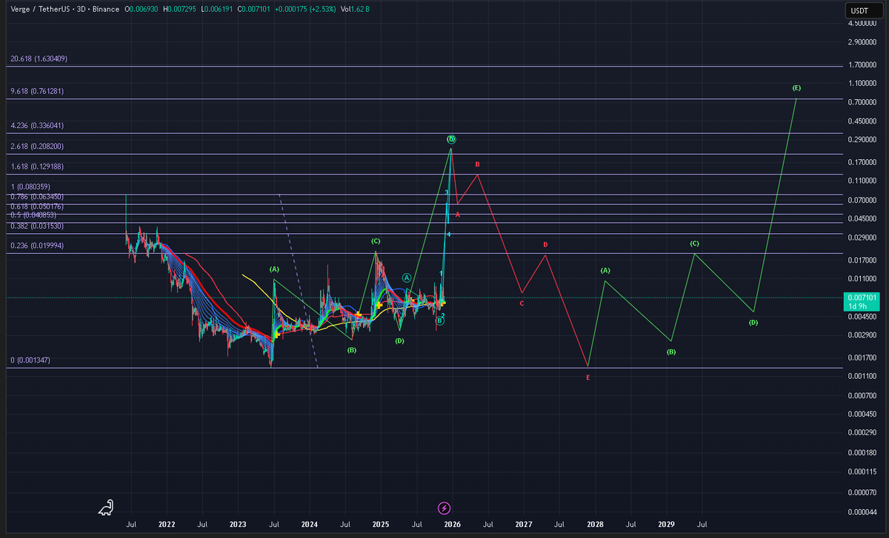Select the 20.618 (1.630409) Fibonacci level label
This screenshot has width=889, height=538.
(x=39, y=58)
